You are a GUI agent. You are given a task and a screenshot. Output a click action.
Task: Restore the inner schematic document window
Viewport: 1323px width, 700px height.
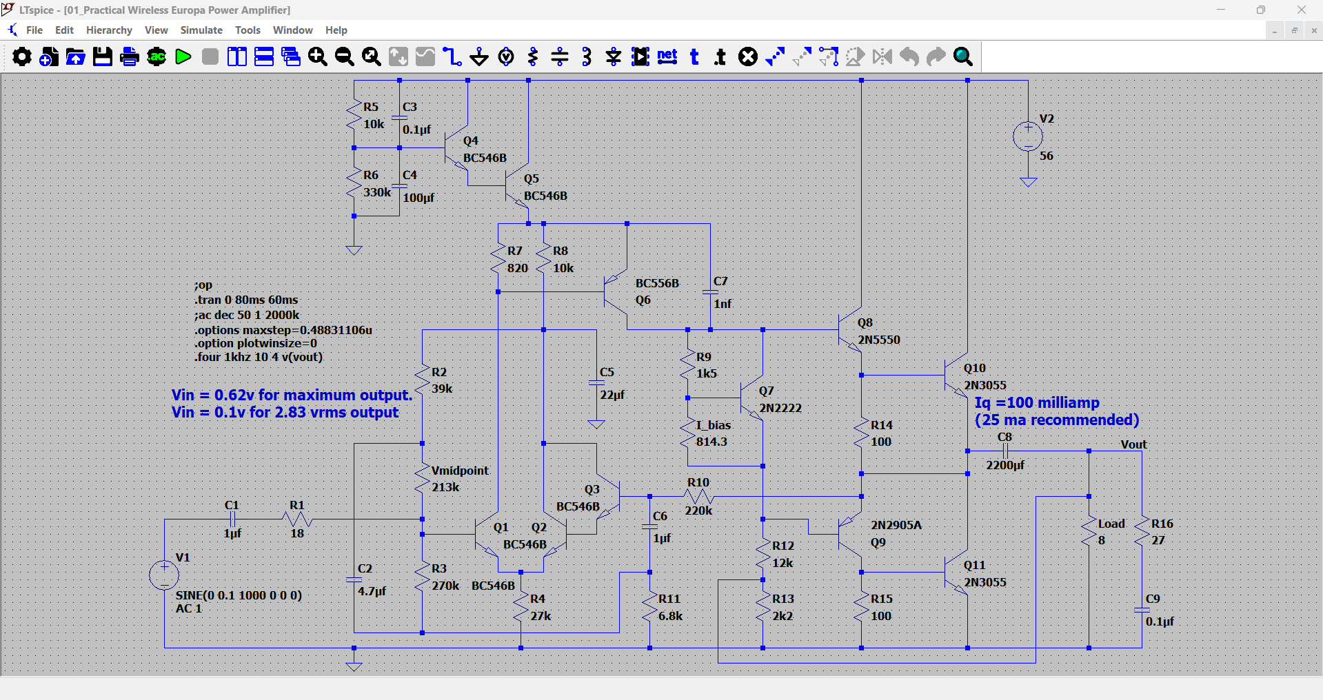click(1294, 30)
